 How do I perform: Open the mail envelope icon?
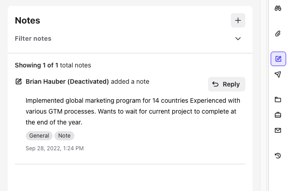[x=278, y=130]
